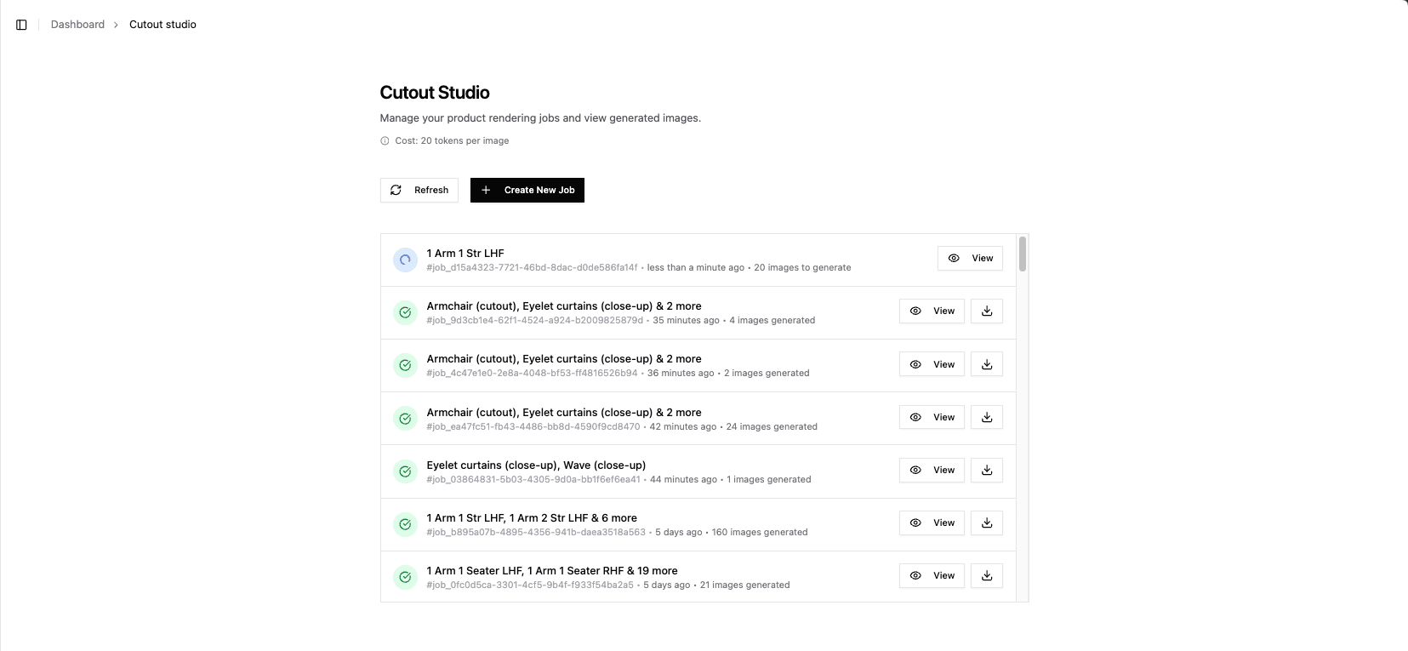Refresh the job list
Image resolution: width=1408 pixels, height=651 pixels.
point(419,190)
